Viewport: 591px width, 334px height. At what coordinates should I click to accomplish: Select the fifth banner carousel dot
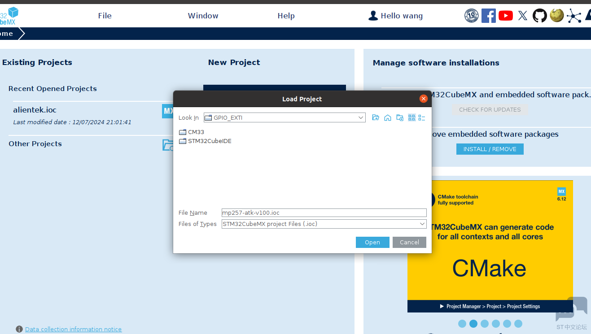507,324
